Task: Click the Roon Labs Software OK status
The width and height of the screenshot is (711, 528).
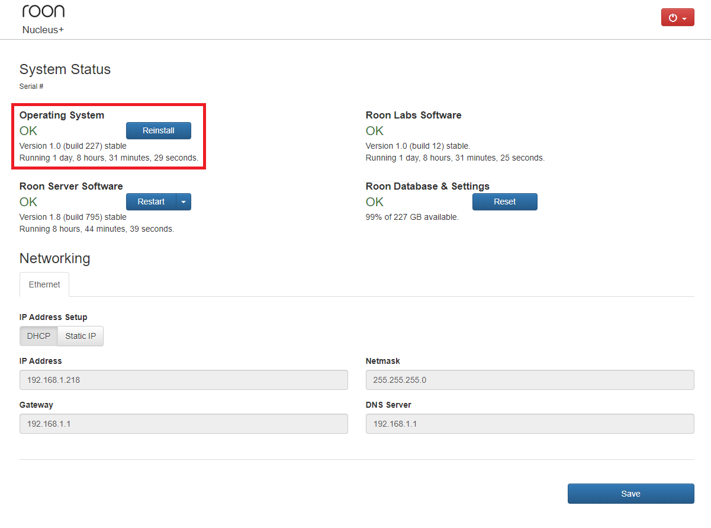Action: [x=374, y=130]
